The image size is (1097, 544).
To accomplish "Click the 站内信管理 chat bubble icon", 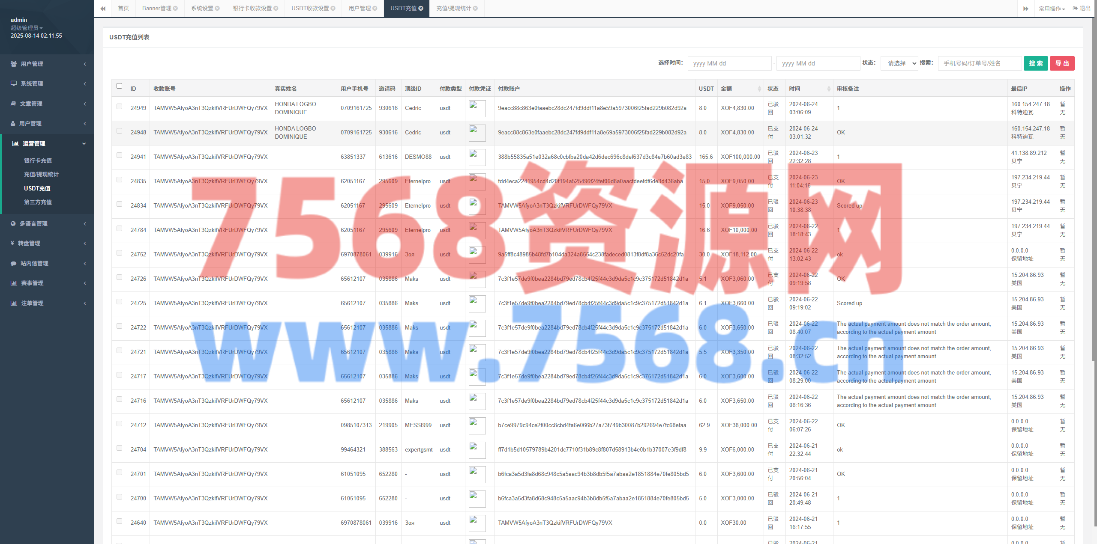I will coord(13,263).
